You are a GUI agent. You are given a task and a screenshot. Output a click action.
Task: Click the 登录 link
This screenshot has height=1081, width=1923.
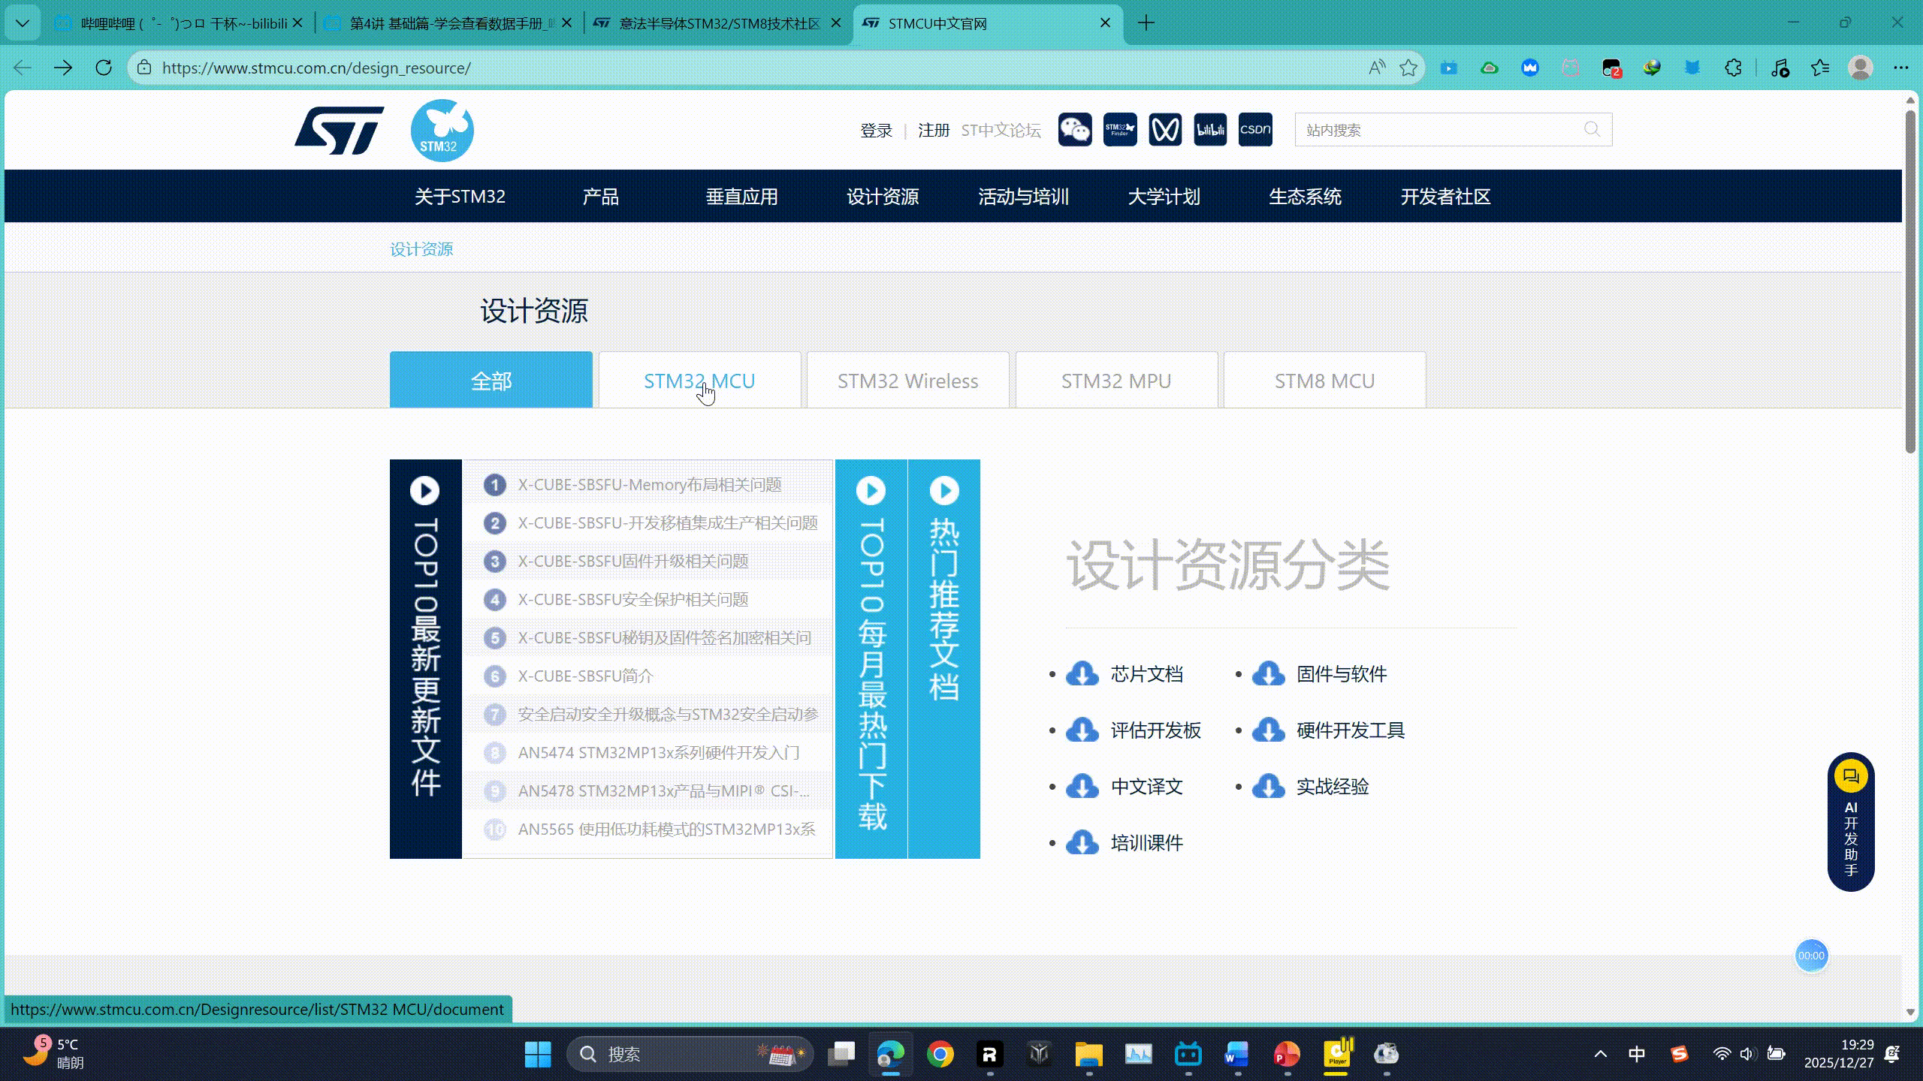[x=876, y=131]
